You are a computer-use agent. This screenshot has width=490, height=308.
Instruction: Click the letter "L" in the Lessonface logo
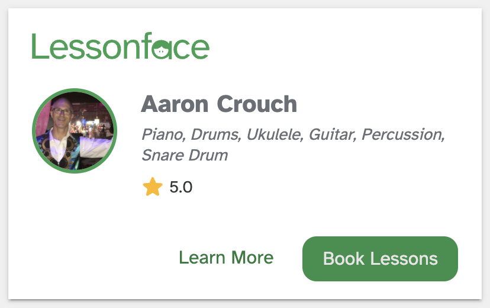coord(39,46)
